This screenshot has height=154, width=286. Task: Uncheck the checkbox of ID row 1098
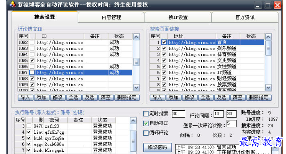tap(32, 79)
